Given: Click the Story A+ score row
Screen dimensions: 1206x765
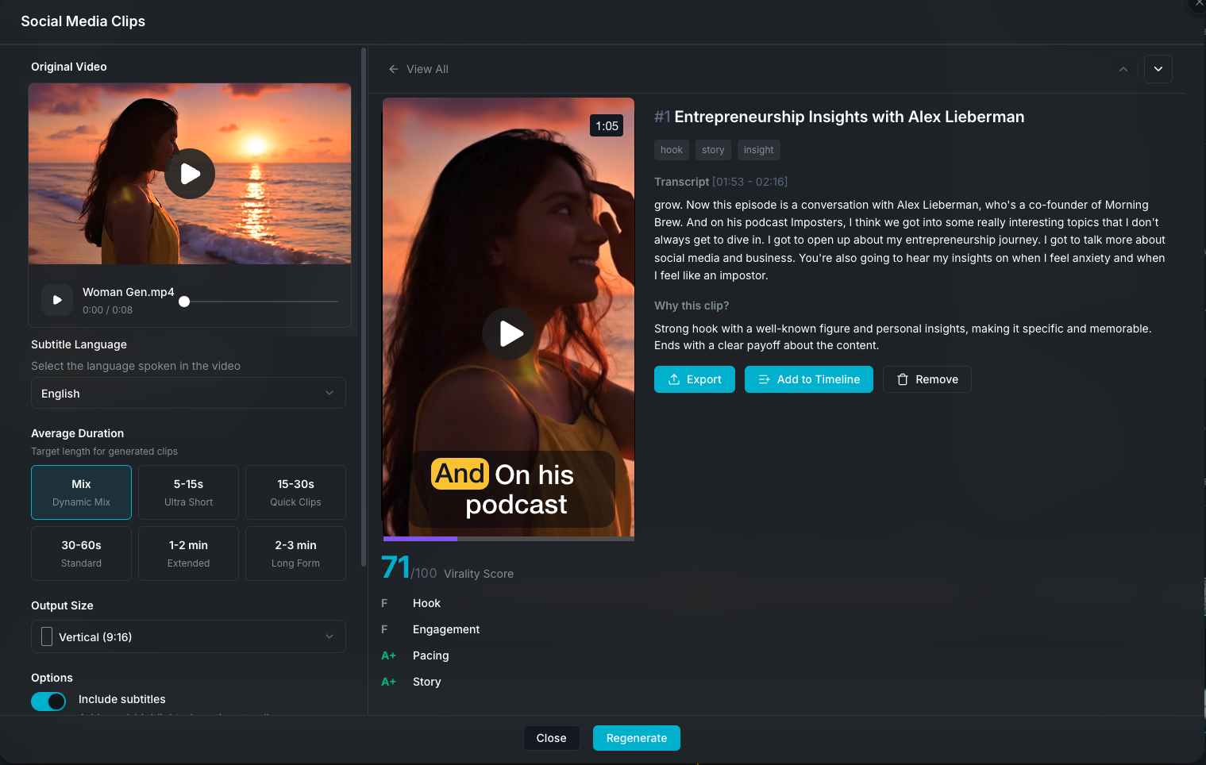Looking at the screenshot, I should click(x=411, y=682).
